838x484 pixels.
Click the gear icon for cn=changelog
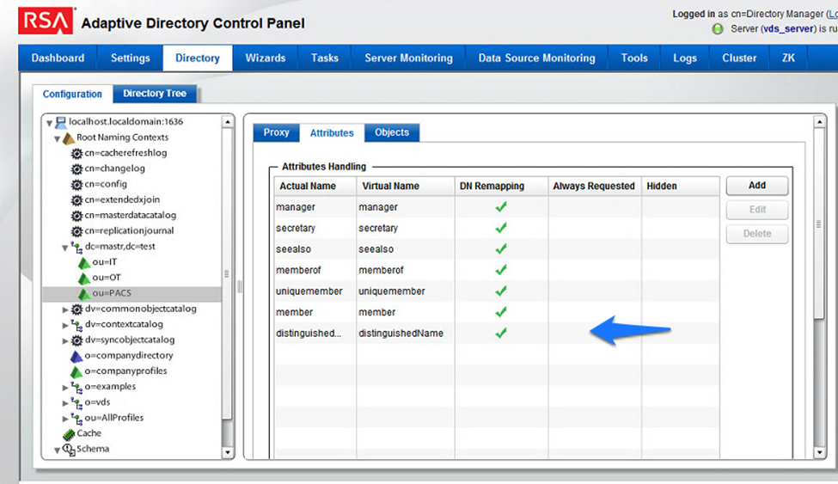pyautogui.click(x=76, y=169)
